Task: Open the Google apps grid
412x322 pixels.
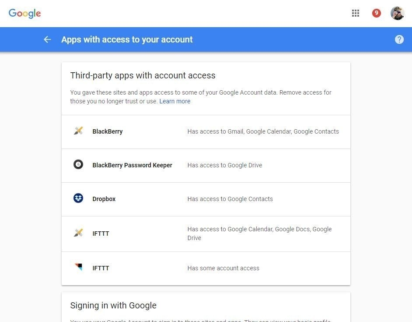Action: [356, 13]
